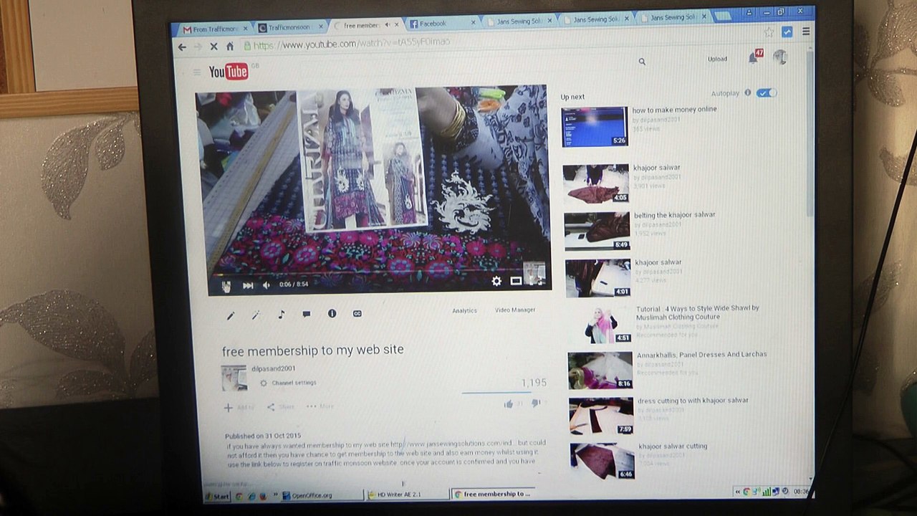Viewport: 917px width, 516px height.
Task: Mute the video player volume
Action: 267,285
